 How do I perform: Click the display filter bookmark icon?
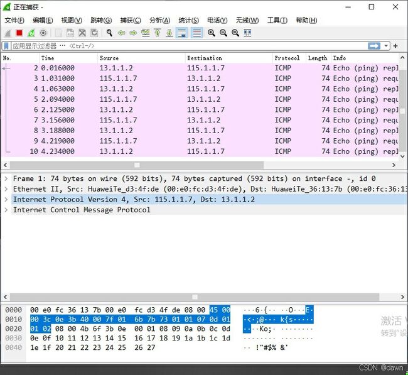click(6, 46)
